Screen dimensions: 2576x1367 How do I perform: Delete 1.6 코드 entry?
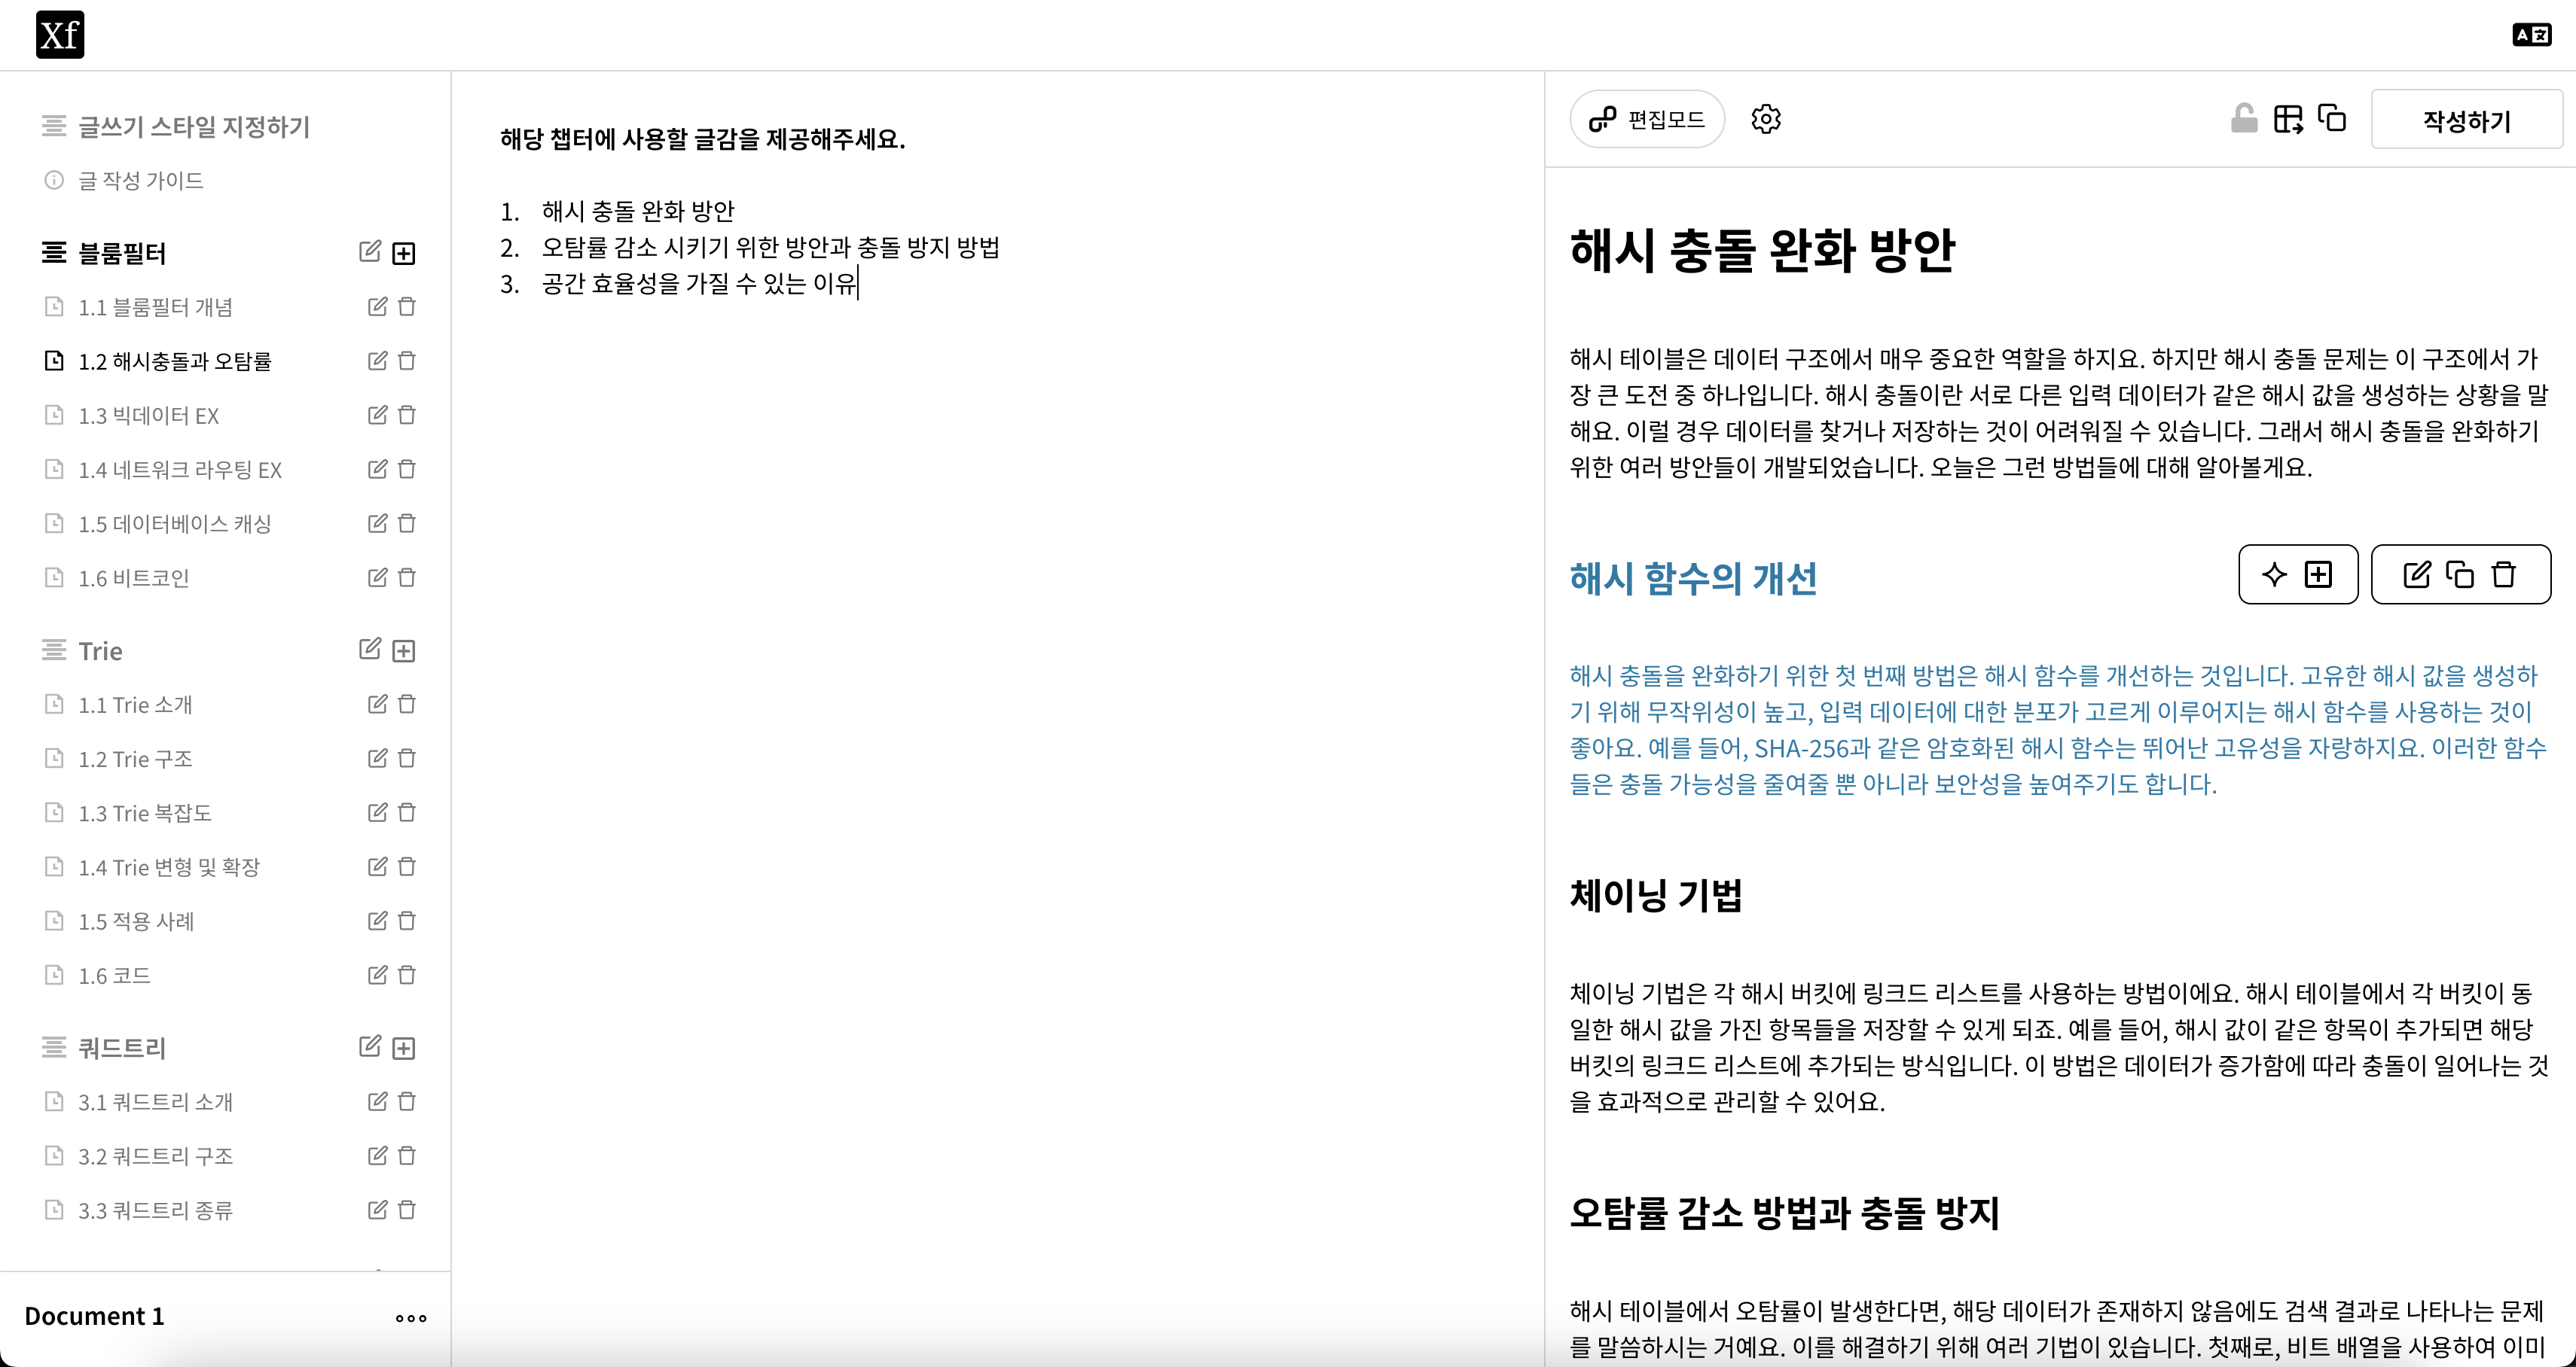point(407,974)
